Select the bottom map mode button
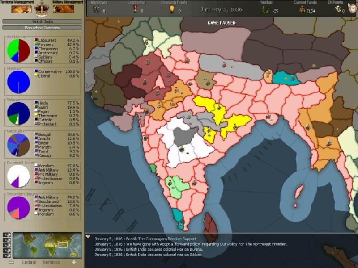Viewport: 358px width, 268px height. coord(7,255)
